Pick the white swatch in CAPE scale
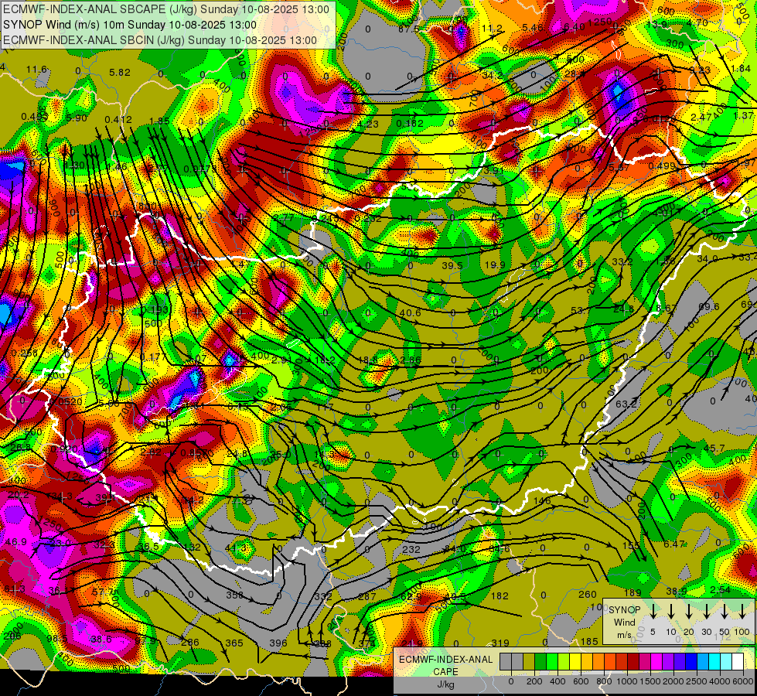The height and width of the screenshot is (696, 757). point(738,661)
